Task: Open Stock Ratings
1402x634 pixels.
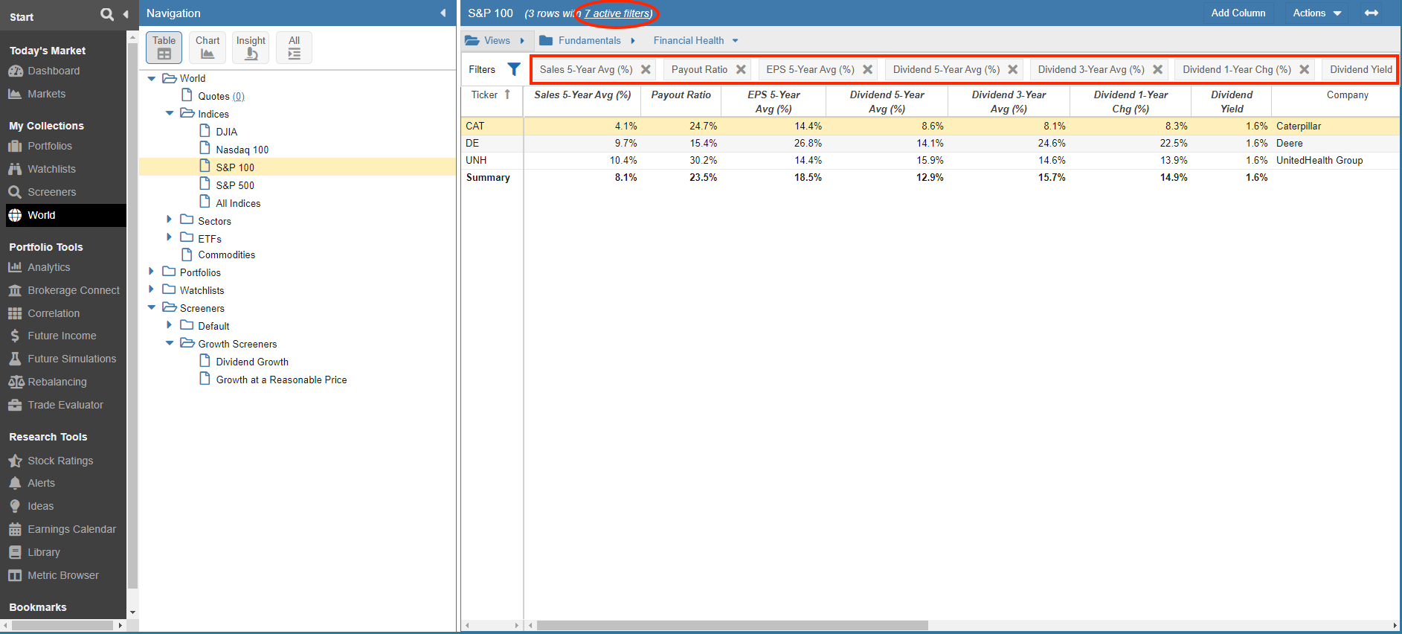Action: 60,461
